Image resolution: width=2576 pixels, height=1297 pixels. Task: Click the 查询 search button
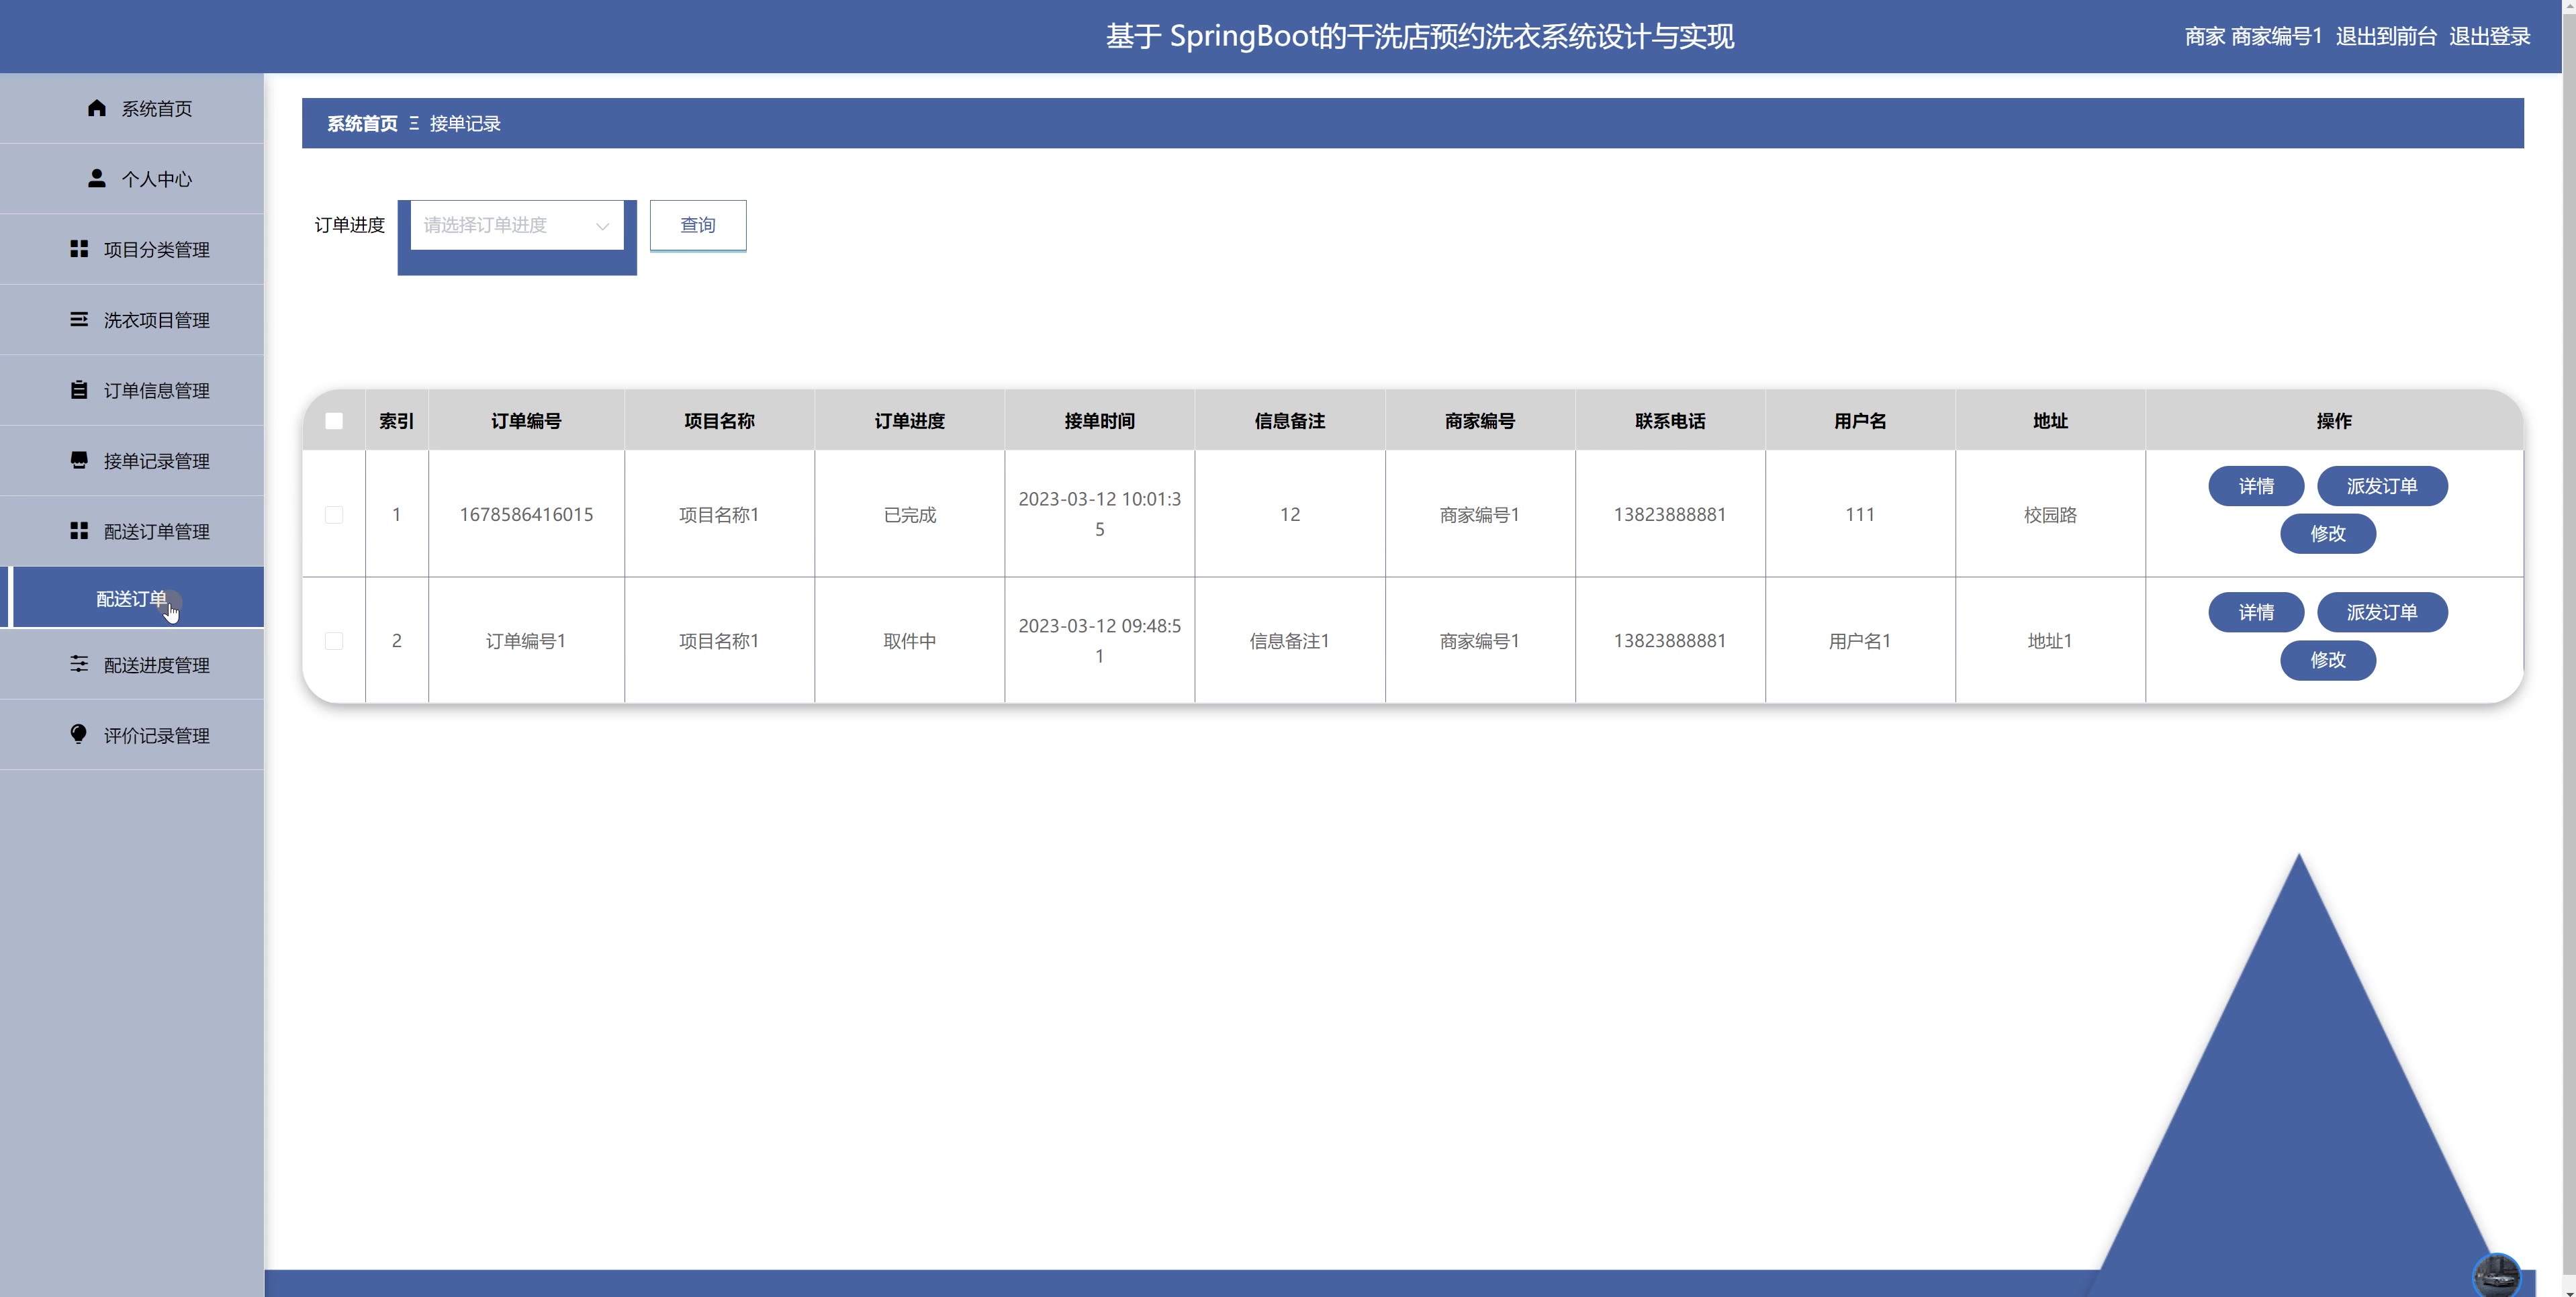click(x=697, y=225)
